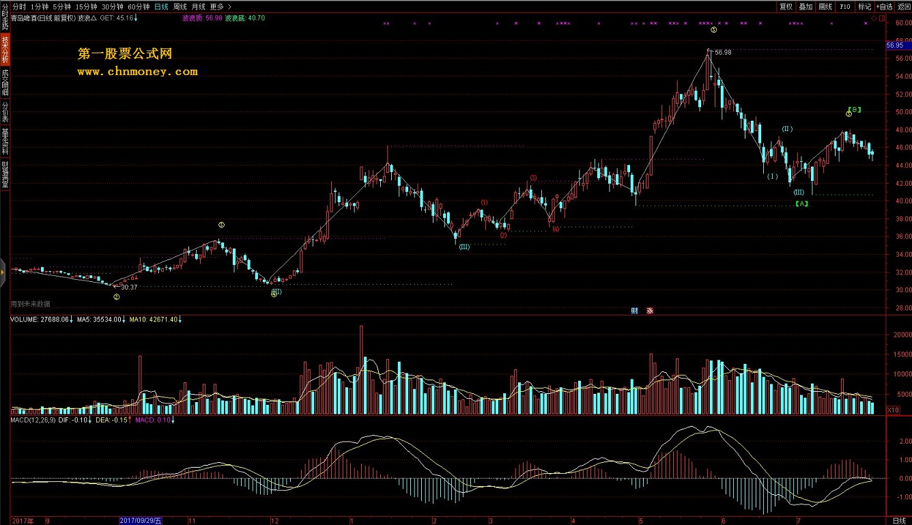This screenshot has height=525, width=912.
Task: Open the 成交明细 sidebar tab
Action: pyautogui.click(x=5, y=82)
